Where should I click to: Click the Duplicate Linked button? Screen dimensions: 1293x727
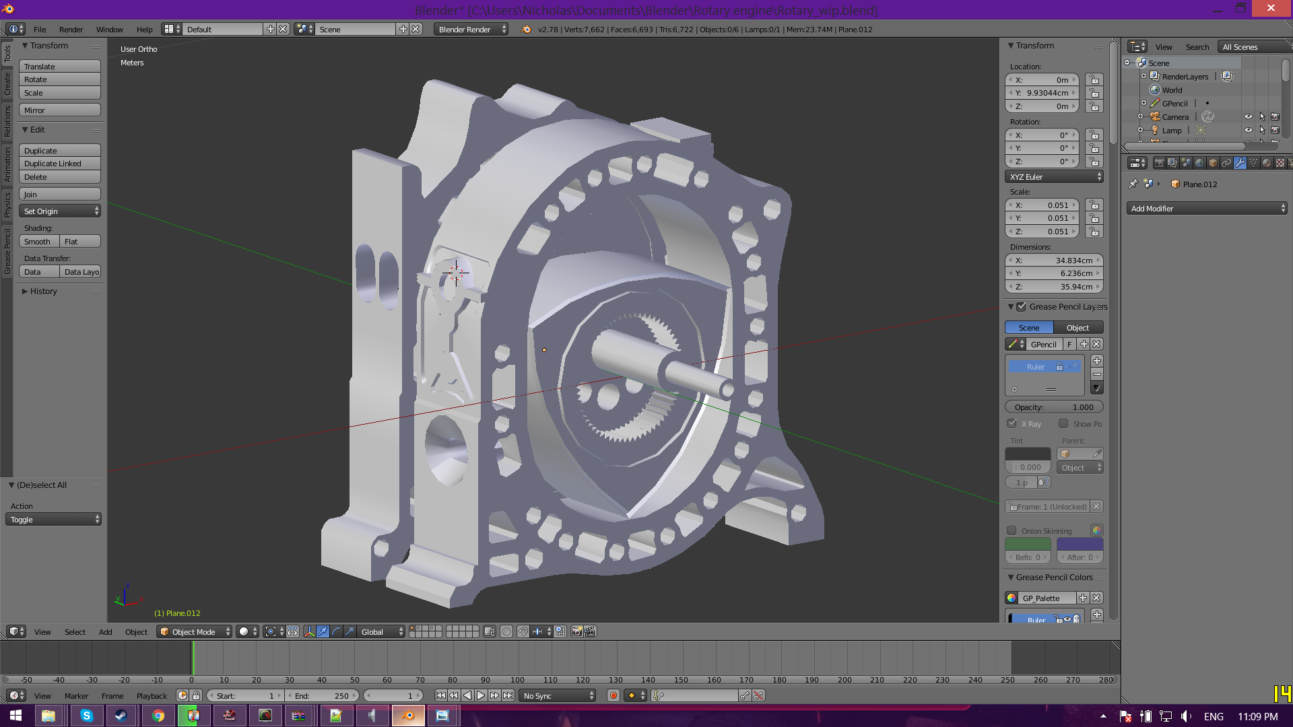click(59, 164)
